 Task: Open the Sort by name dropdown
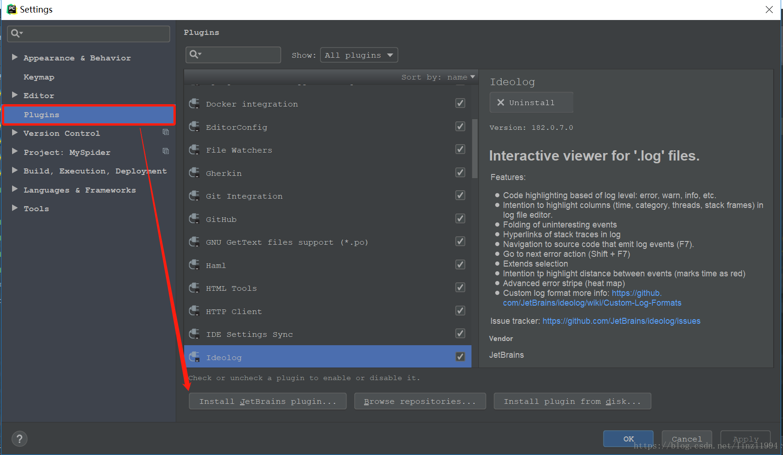[438, 77]
